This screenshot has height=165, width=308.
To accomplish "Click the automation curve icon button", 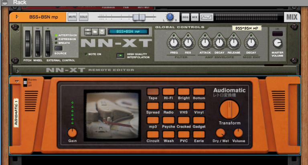I will point(207,17).
